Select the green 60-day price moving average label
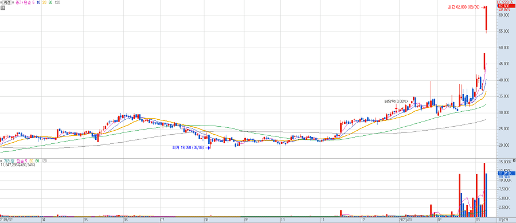Screen dimensions: 516x223 50,2
